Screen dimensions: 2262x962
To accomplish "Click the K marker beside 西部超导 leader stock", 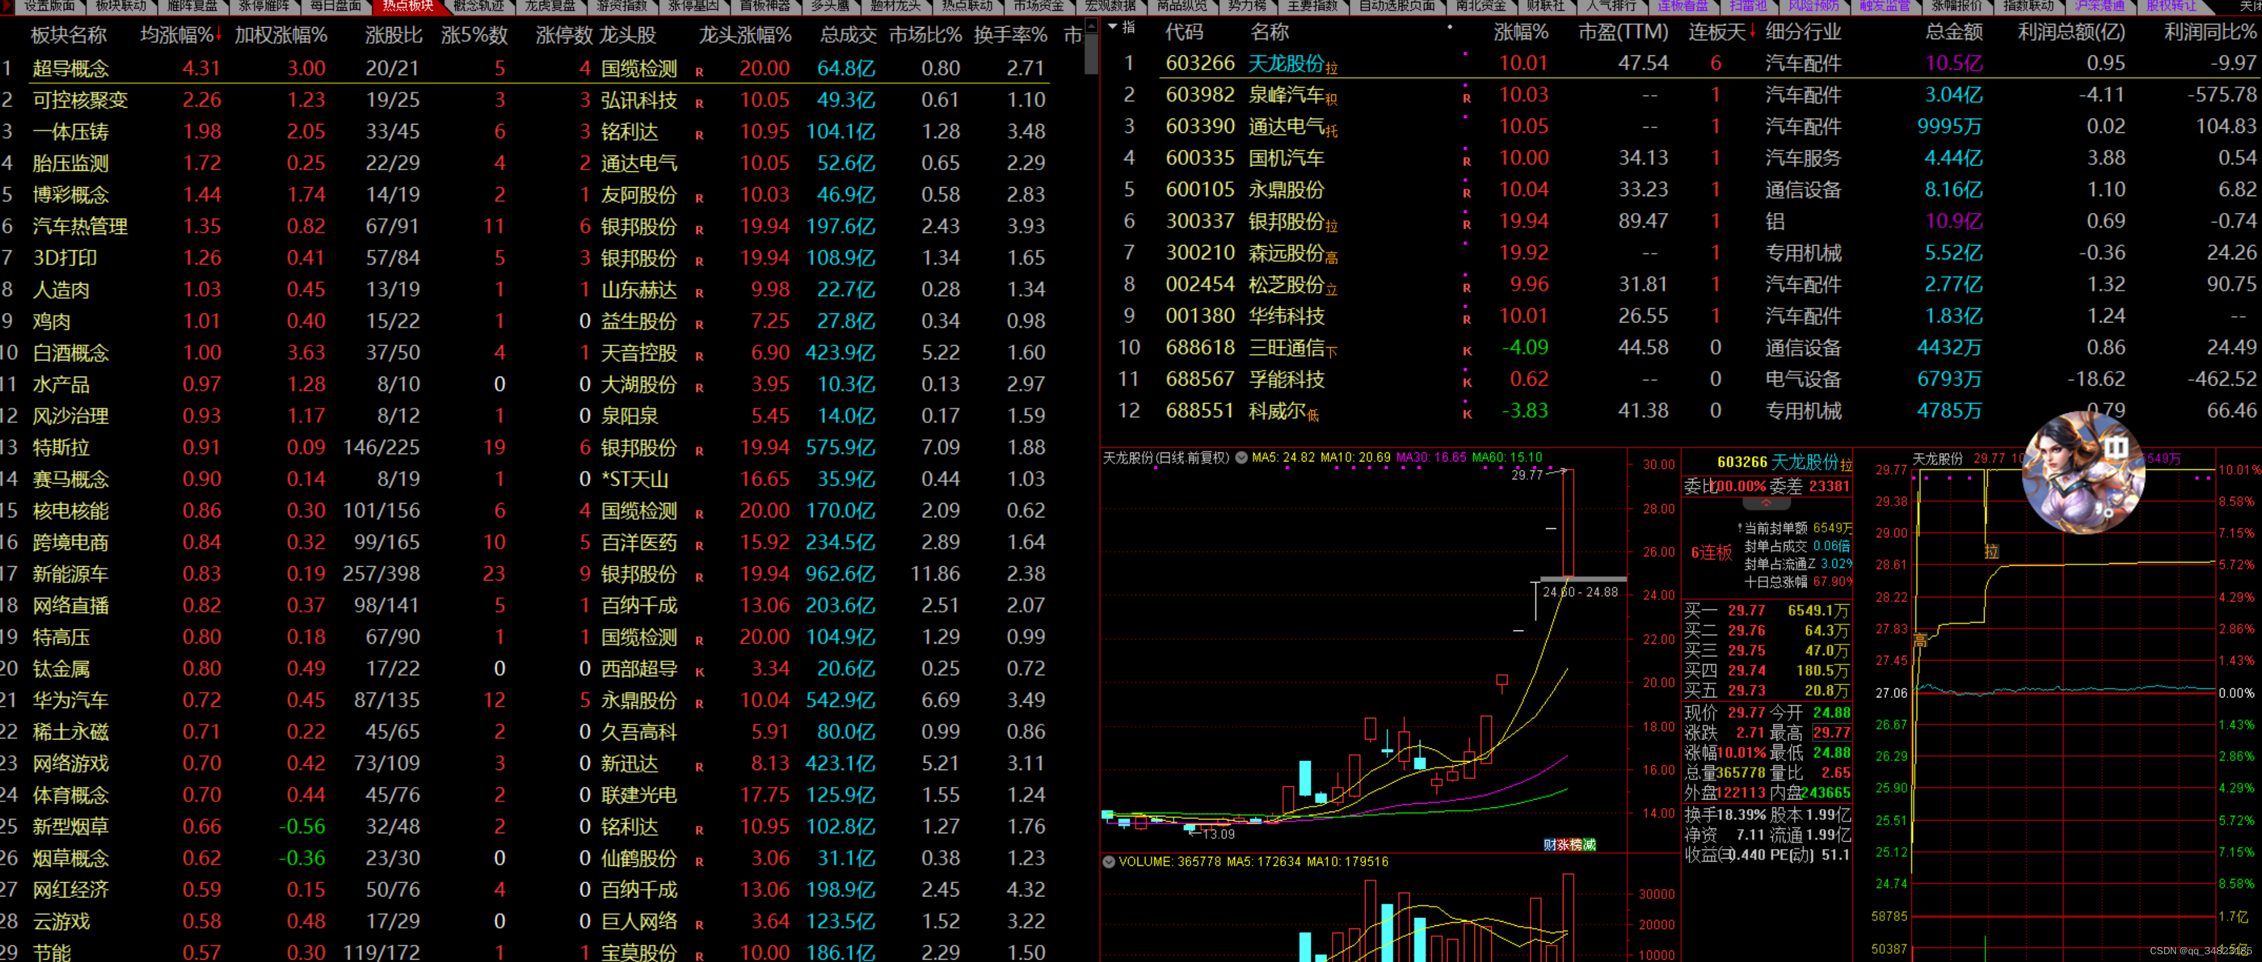I will (x=700, y=672).
